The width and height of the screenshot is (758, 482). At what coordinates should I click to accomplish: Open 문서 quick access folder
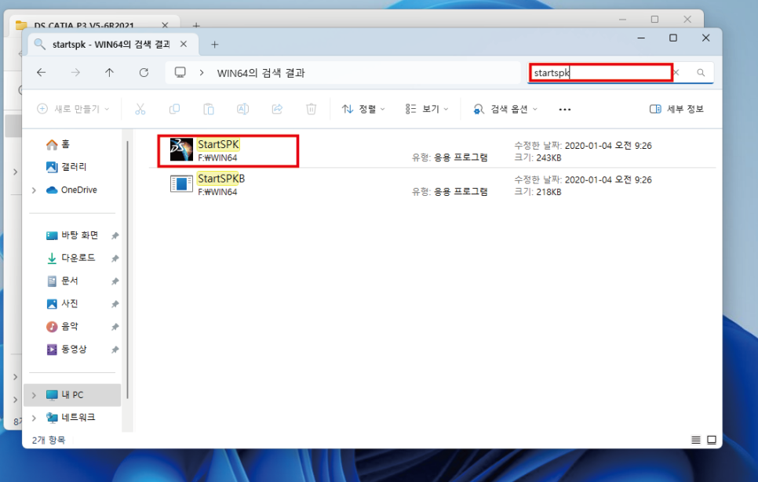click(x=62, y=281)
